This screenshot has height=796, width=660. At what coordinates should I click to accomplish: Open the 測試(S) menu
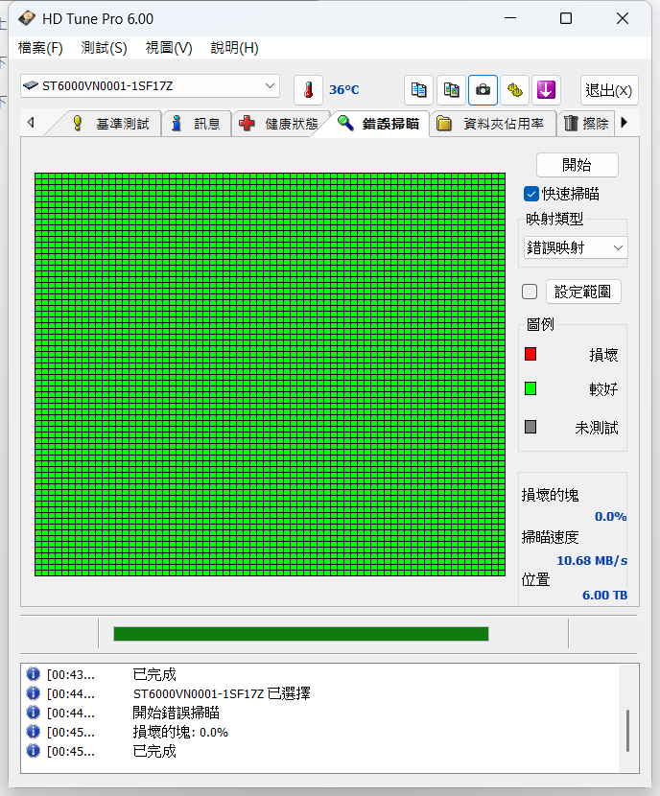(104, 48)
